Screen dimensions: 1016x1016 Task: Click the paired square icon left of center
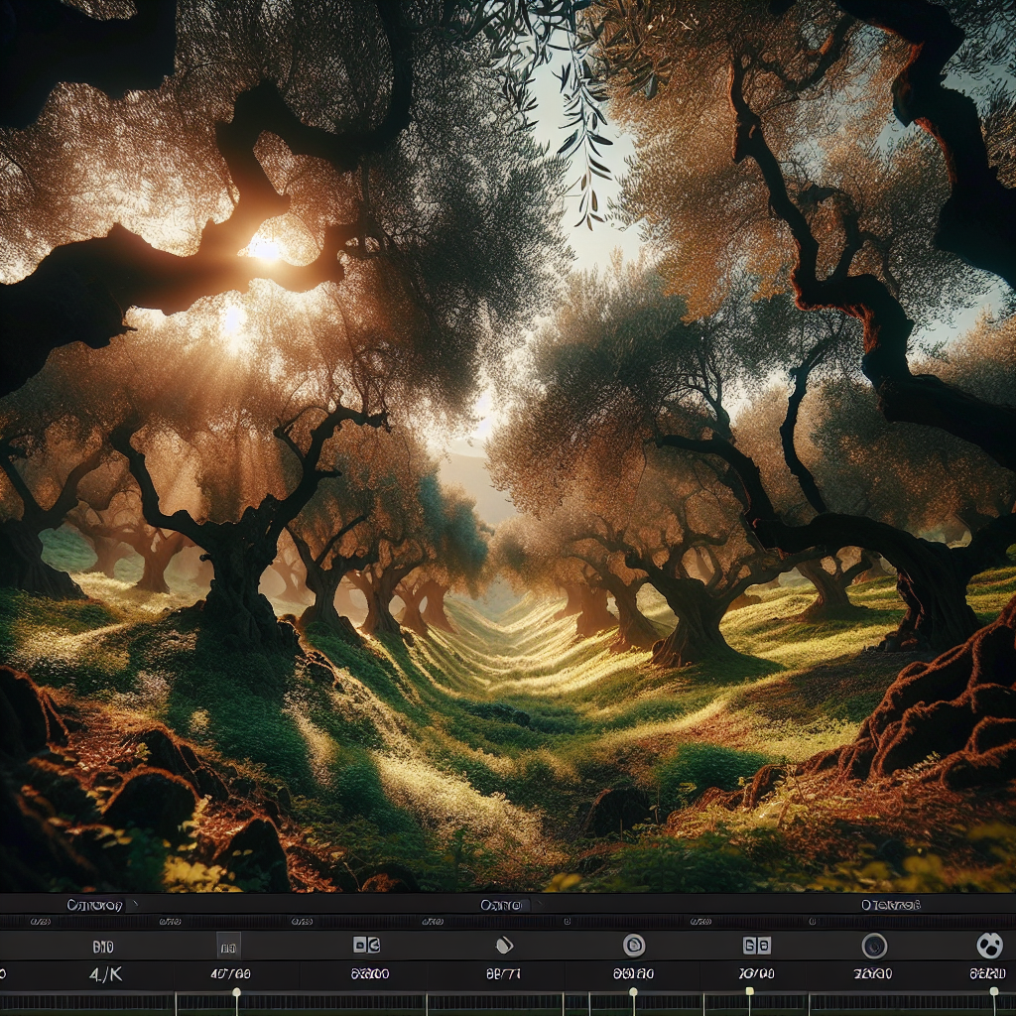coord(367,945)
